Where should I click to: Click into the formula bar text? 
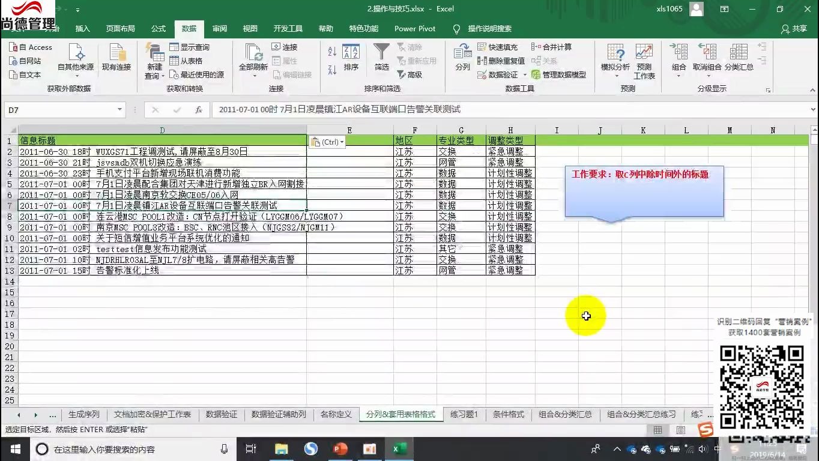point(510,110)
